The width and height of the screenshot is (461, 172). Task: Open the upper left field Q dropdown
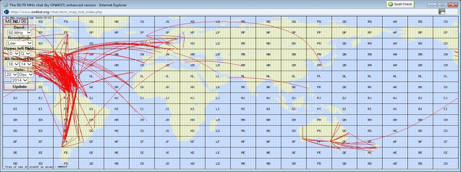click(x=25, y=54)
